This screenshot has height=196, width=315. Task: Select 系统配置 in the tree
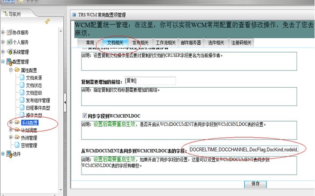click(29, 122)
